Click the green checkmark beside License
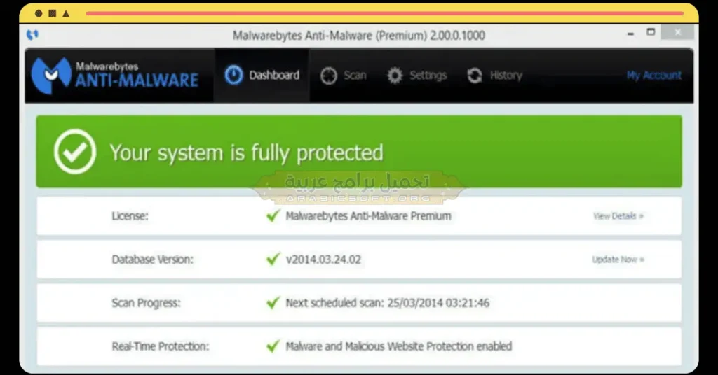718x375 pixels. coord(273,215)
